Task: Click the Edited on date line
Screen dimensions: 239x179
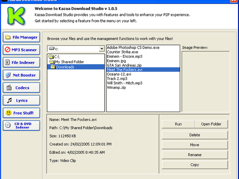Action: click(x=77, y=152)
